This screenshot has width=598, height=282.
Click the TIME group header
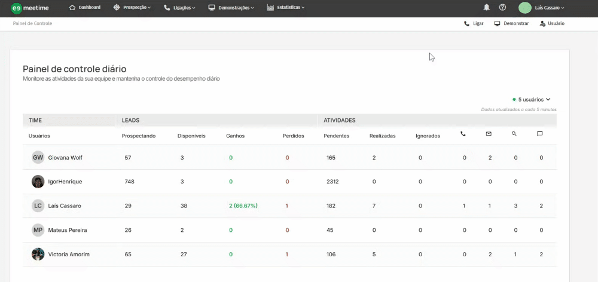point(35,121)
